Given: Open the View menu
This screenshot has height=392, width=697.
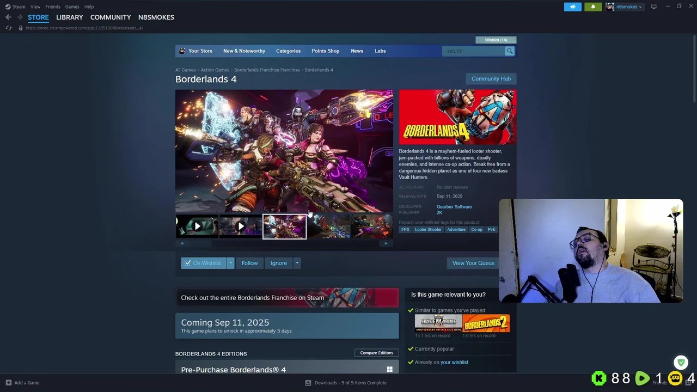Looking at the screenshot, I should (35, 7).
